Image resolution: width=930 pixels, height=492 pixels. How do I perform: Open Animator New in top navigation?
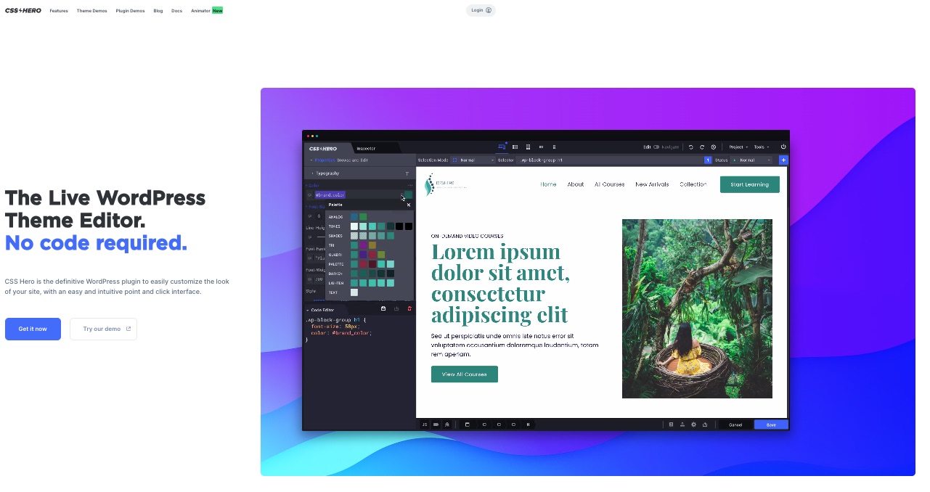(207, 11)
